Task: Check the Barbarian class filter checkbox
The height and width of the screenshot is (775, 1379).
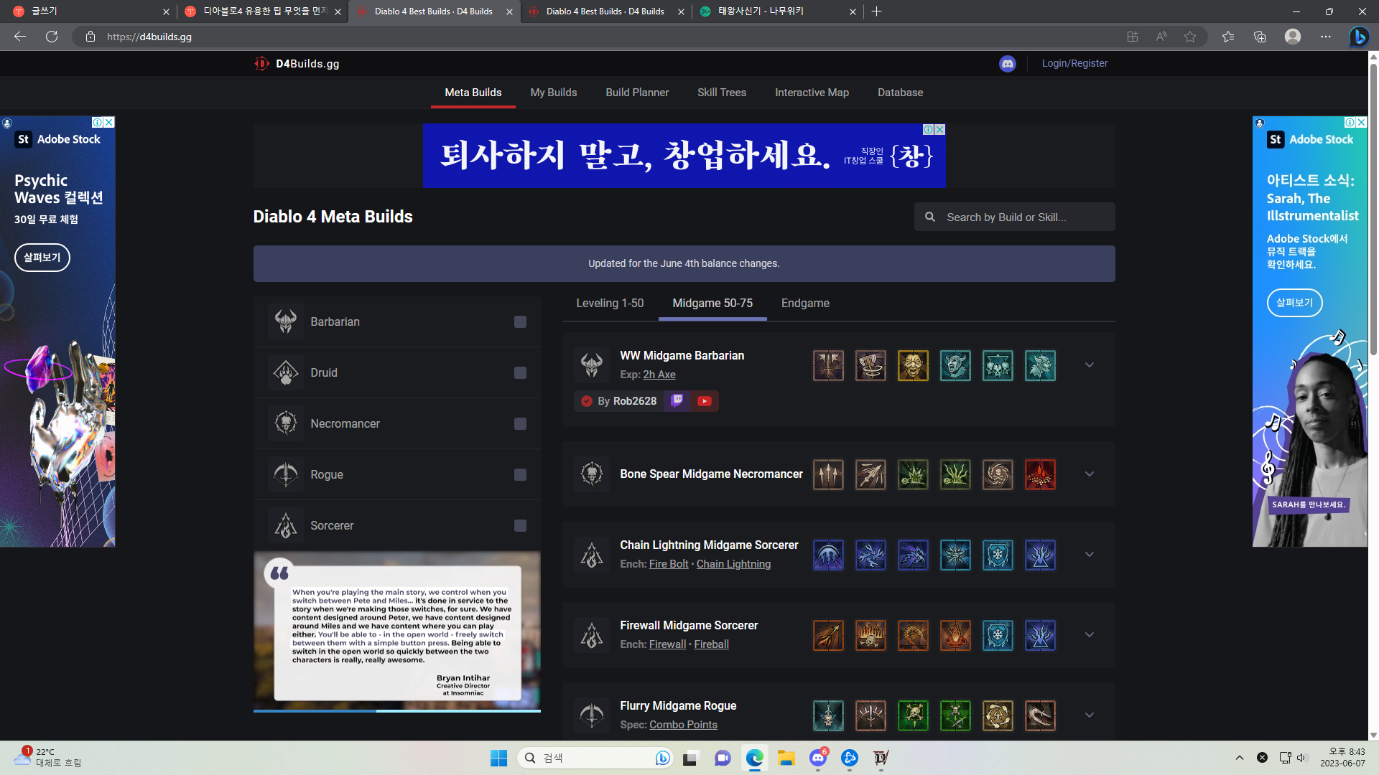Action: pos(520,322)
